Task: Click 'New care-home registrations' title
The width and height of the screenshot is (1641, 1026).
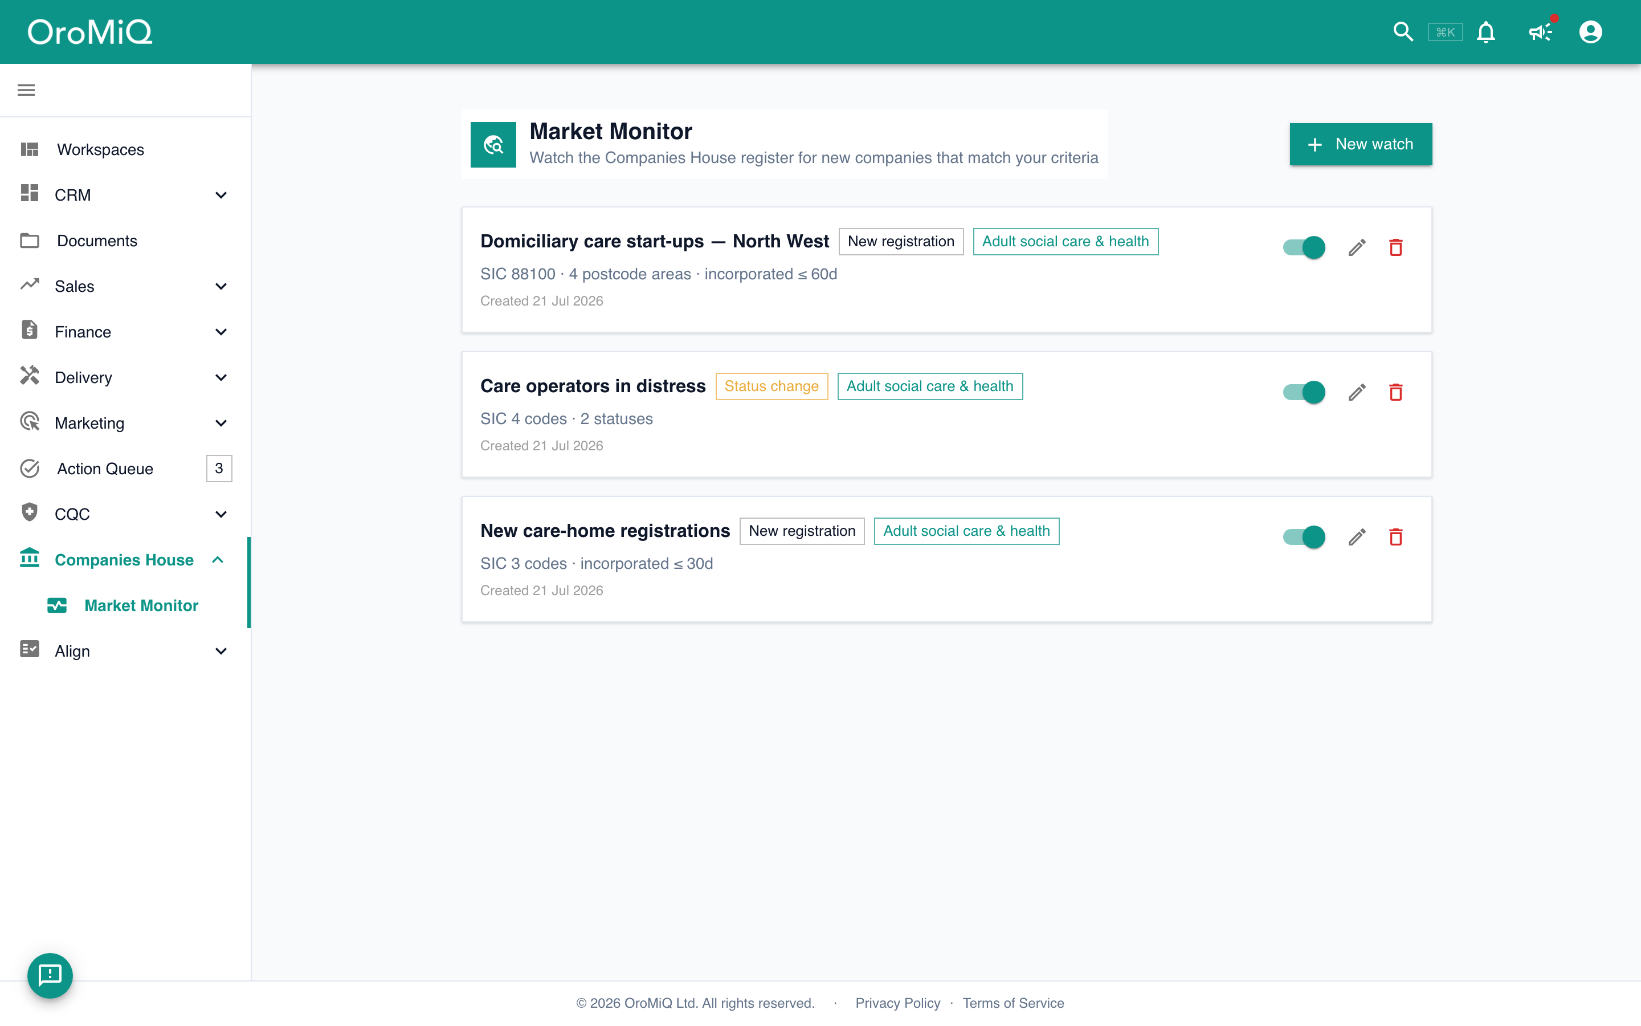Action: 605,531
